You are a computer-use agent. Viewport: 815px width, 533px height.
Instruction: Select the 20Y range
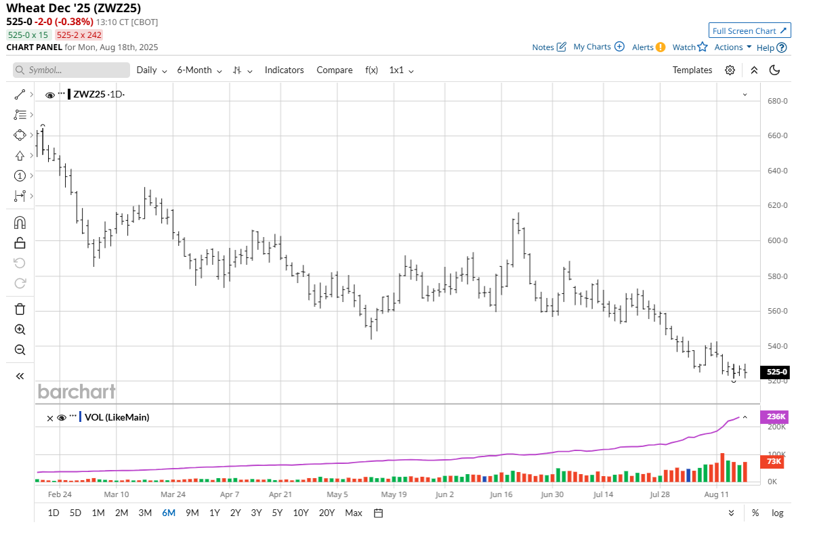pos(327,513)
